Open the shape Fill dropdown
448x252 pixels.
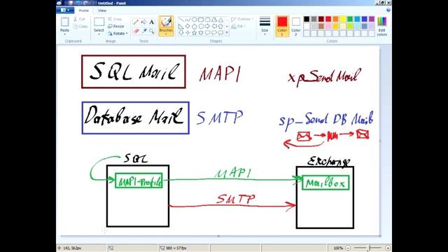[238, 27]
